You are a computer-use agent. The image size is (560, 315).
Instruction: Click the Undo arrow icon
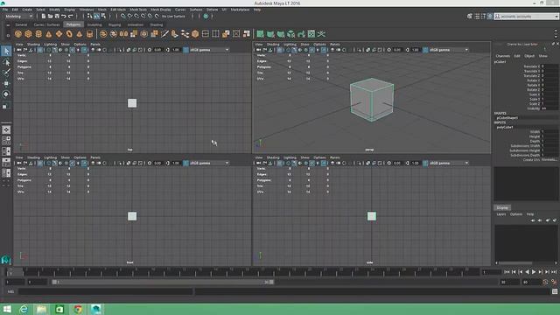pos(64,16)
